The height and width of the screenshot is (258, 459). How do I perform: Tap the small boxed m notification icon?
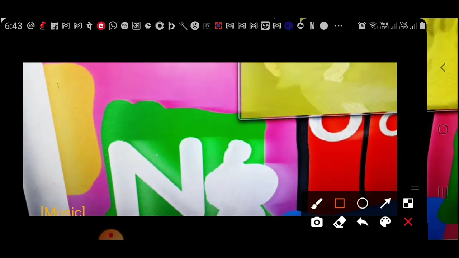coord(207,26)
